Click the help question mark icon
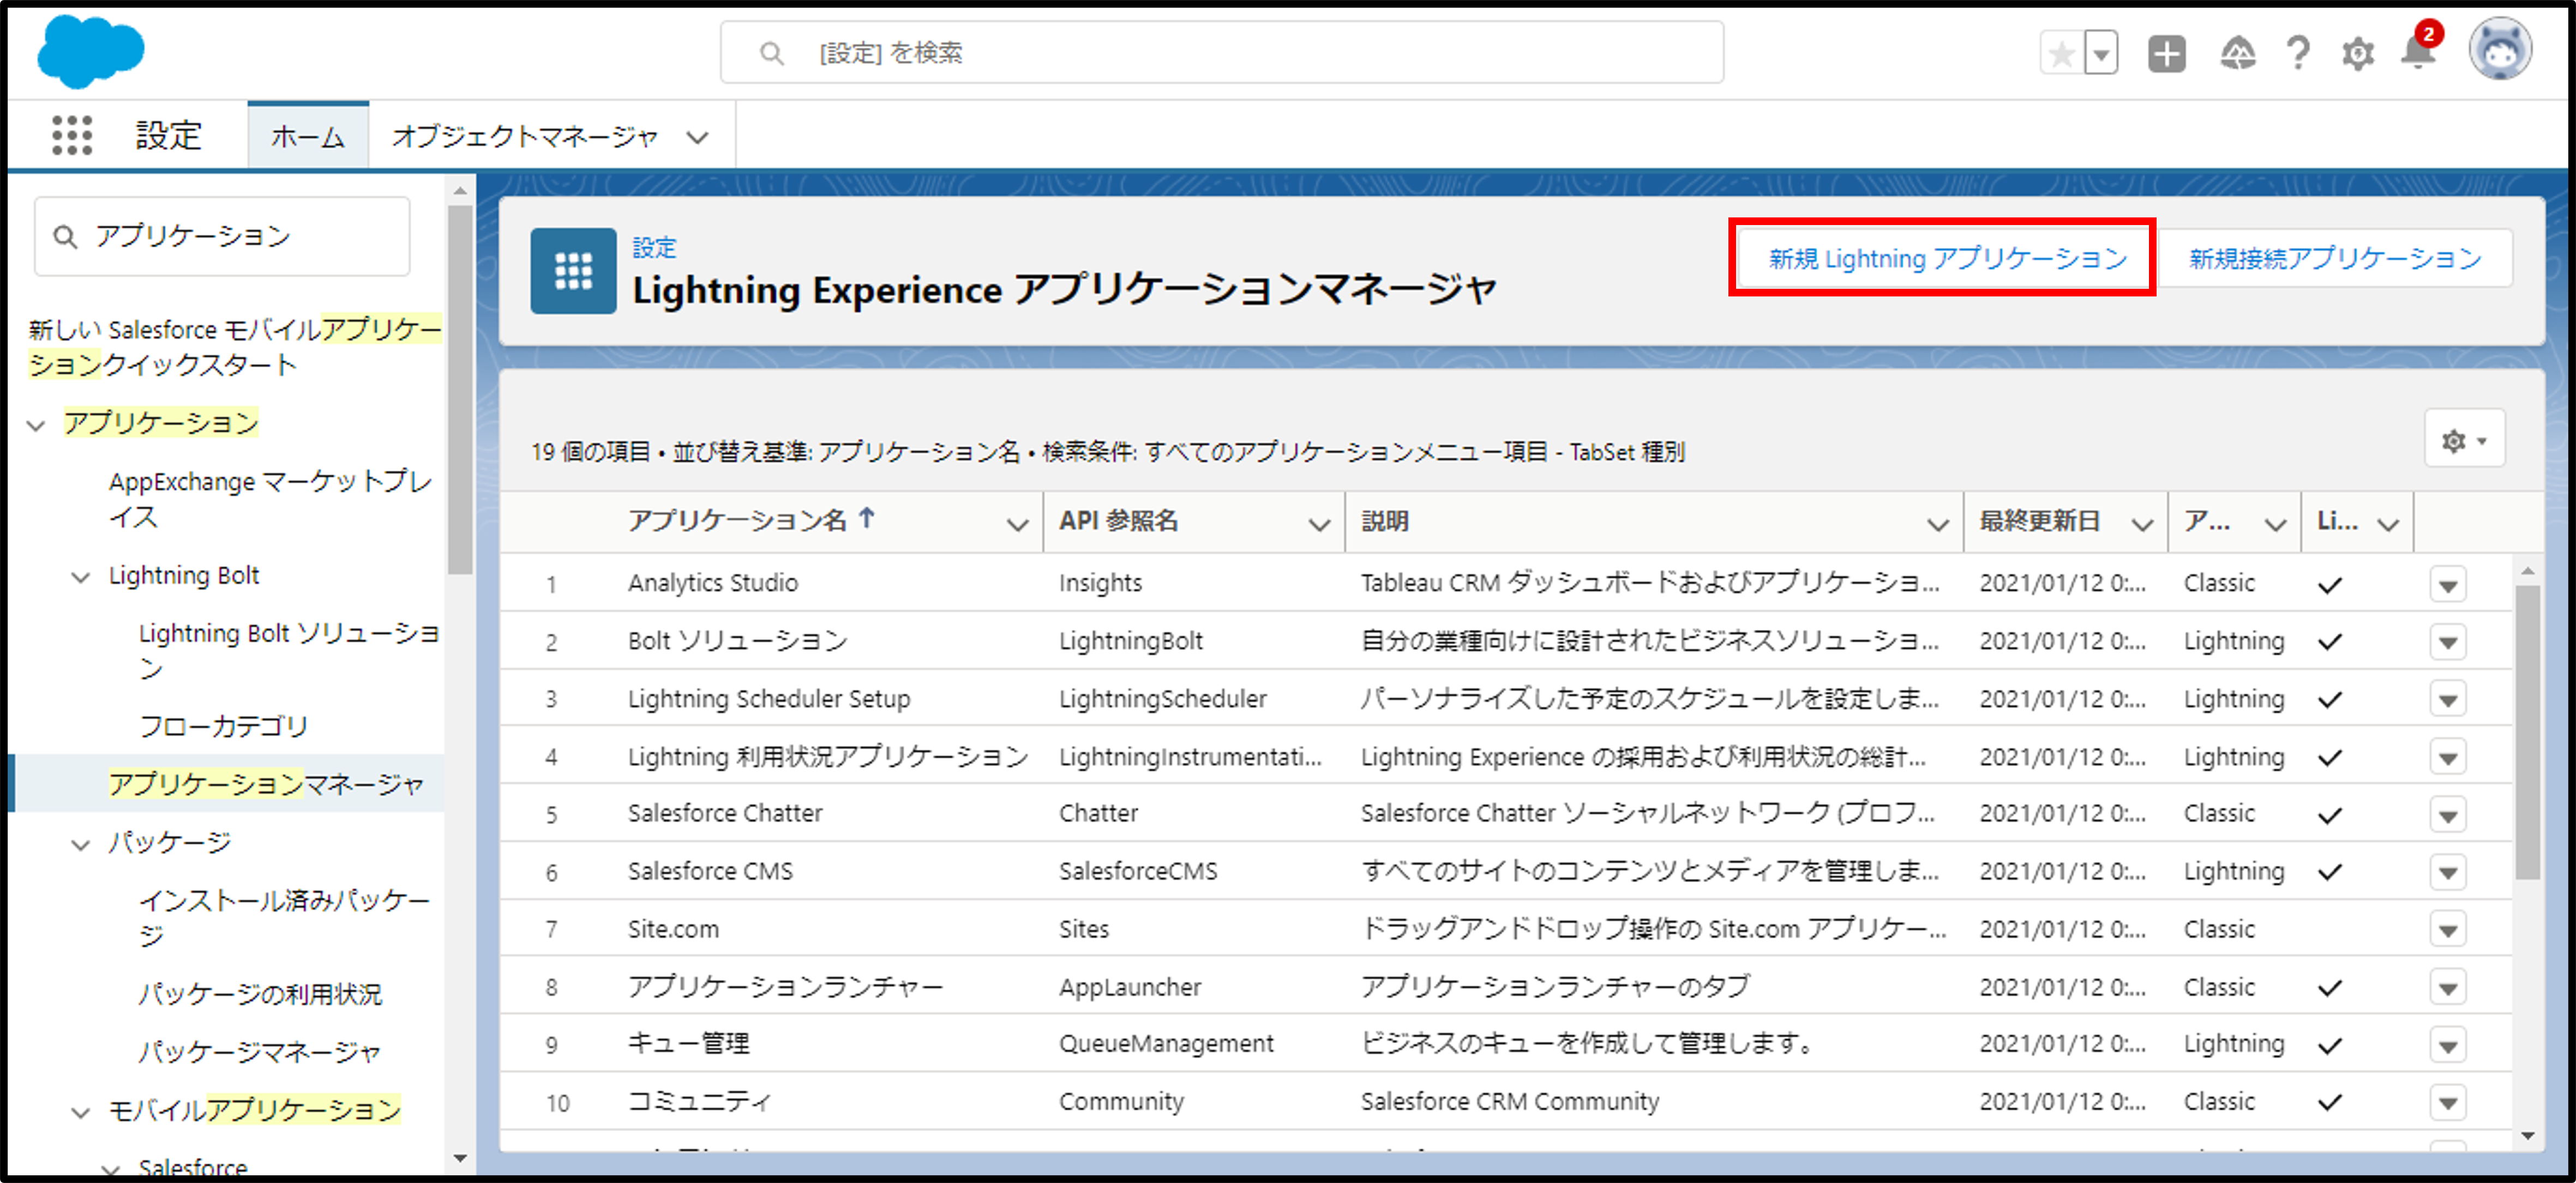The image size is (2576, 1183). [x=2298, y=53]
